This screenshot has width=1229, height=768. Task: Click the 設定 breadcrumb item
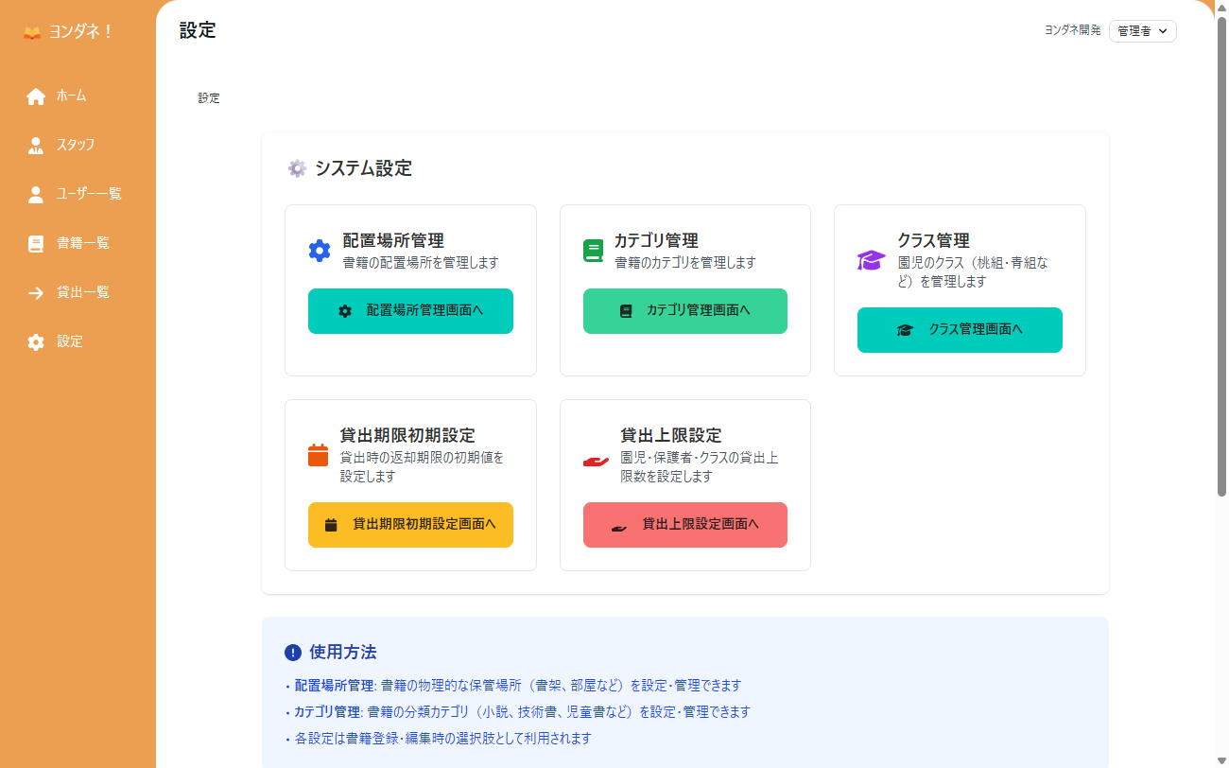pos(208,97)
